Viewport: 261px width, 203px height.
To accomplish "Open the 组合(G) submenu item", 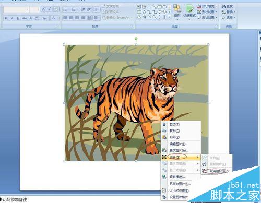I will (181, 157).
